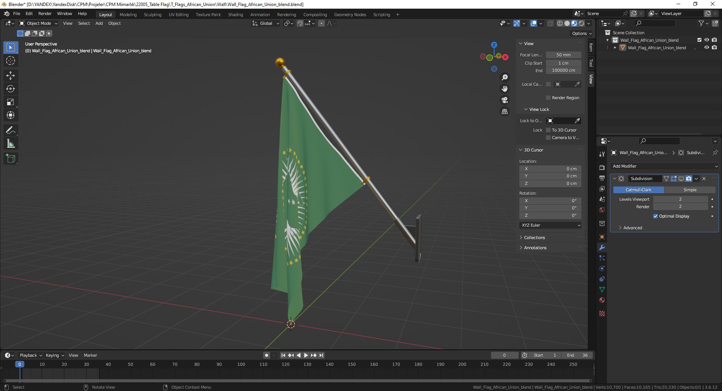Activate the 3D Cursor tool
This screenshot has width=722, height=391.
(x=11, y=61)
